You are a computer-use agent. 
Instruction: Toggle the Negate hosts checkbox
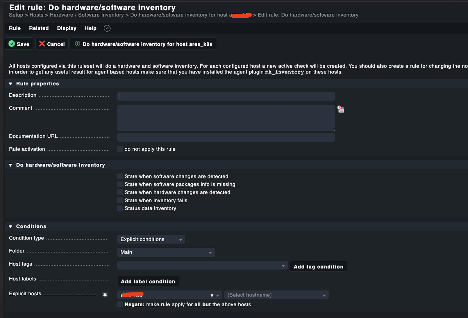[120, 304]
